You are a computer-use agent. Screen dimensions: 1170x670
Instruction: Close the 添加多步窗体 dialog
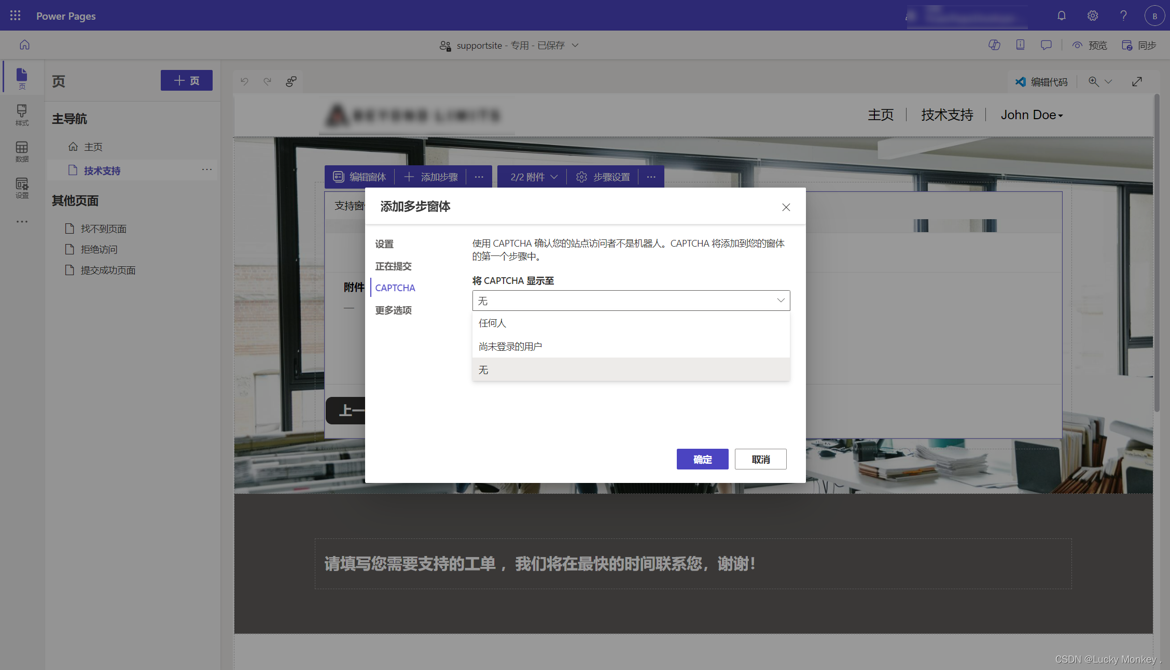pyautogui.click(x=786, y=207)
